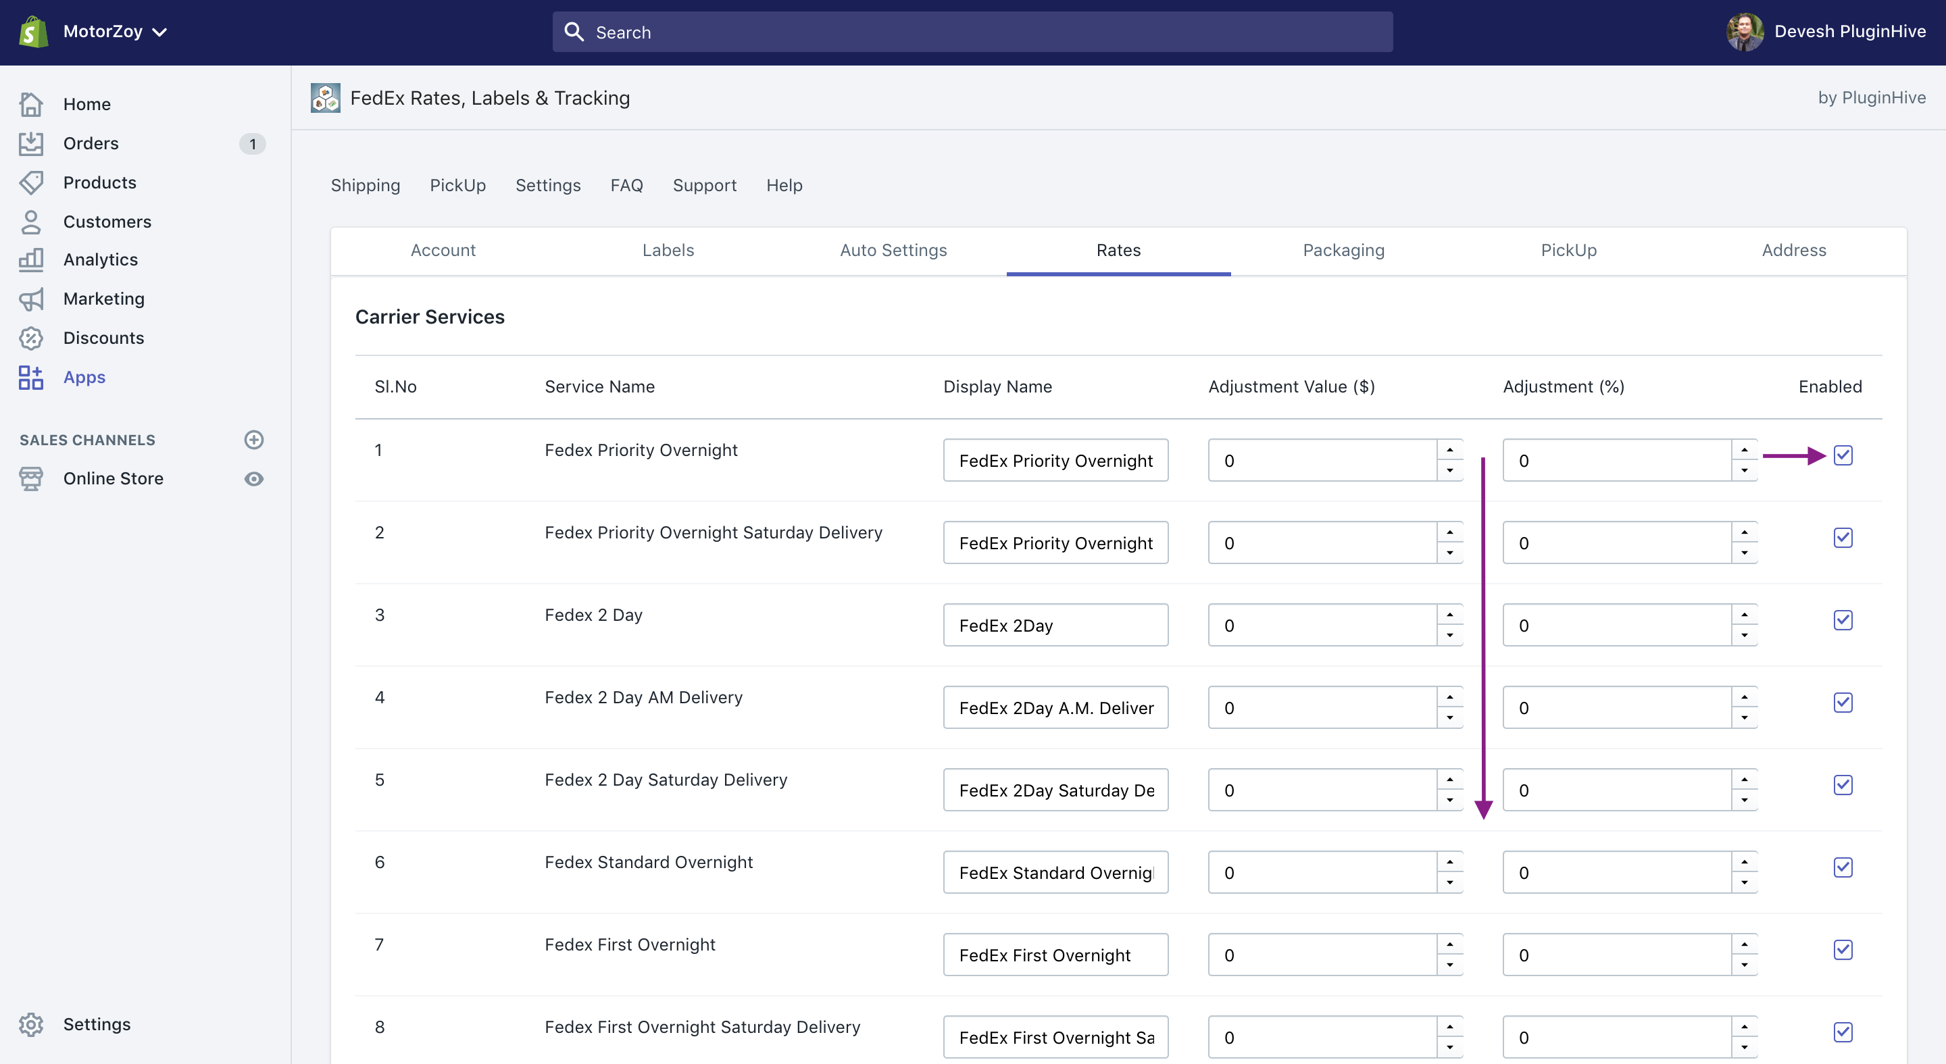Click the Shopify bag logo
The image size is (1946, 1064).
click(33, 32)
